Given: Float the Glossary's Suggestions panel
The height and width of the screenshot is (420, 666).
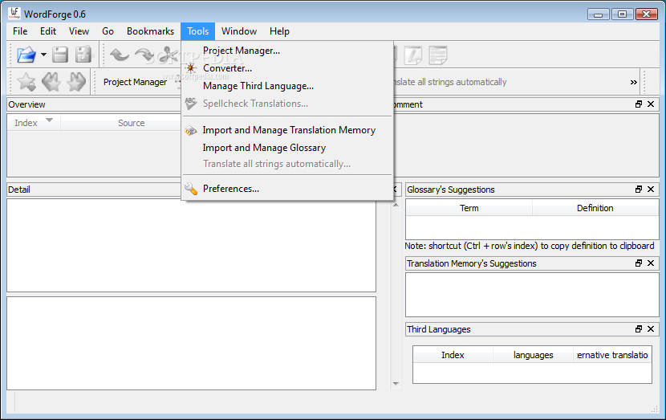Looking at the screenshot, I should coord(639,190).
